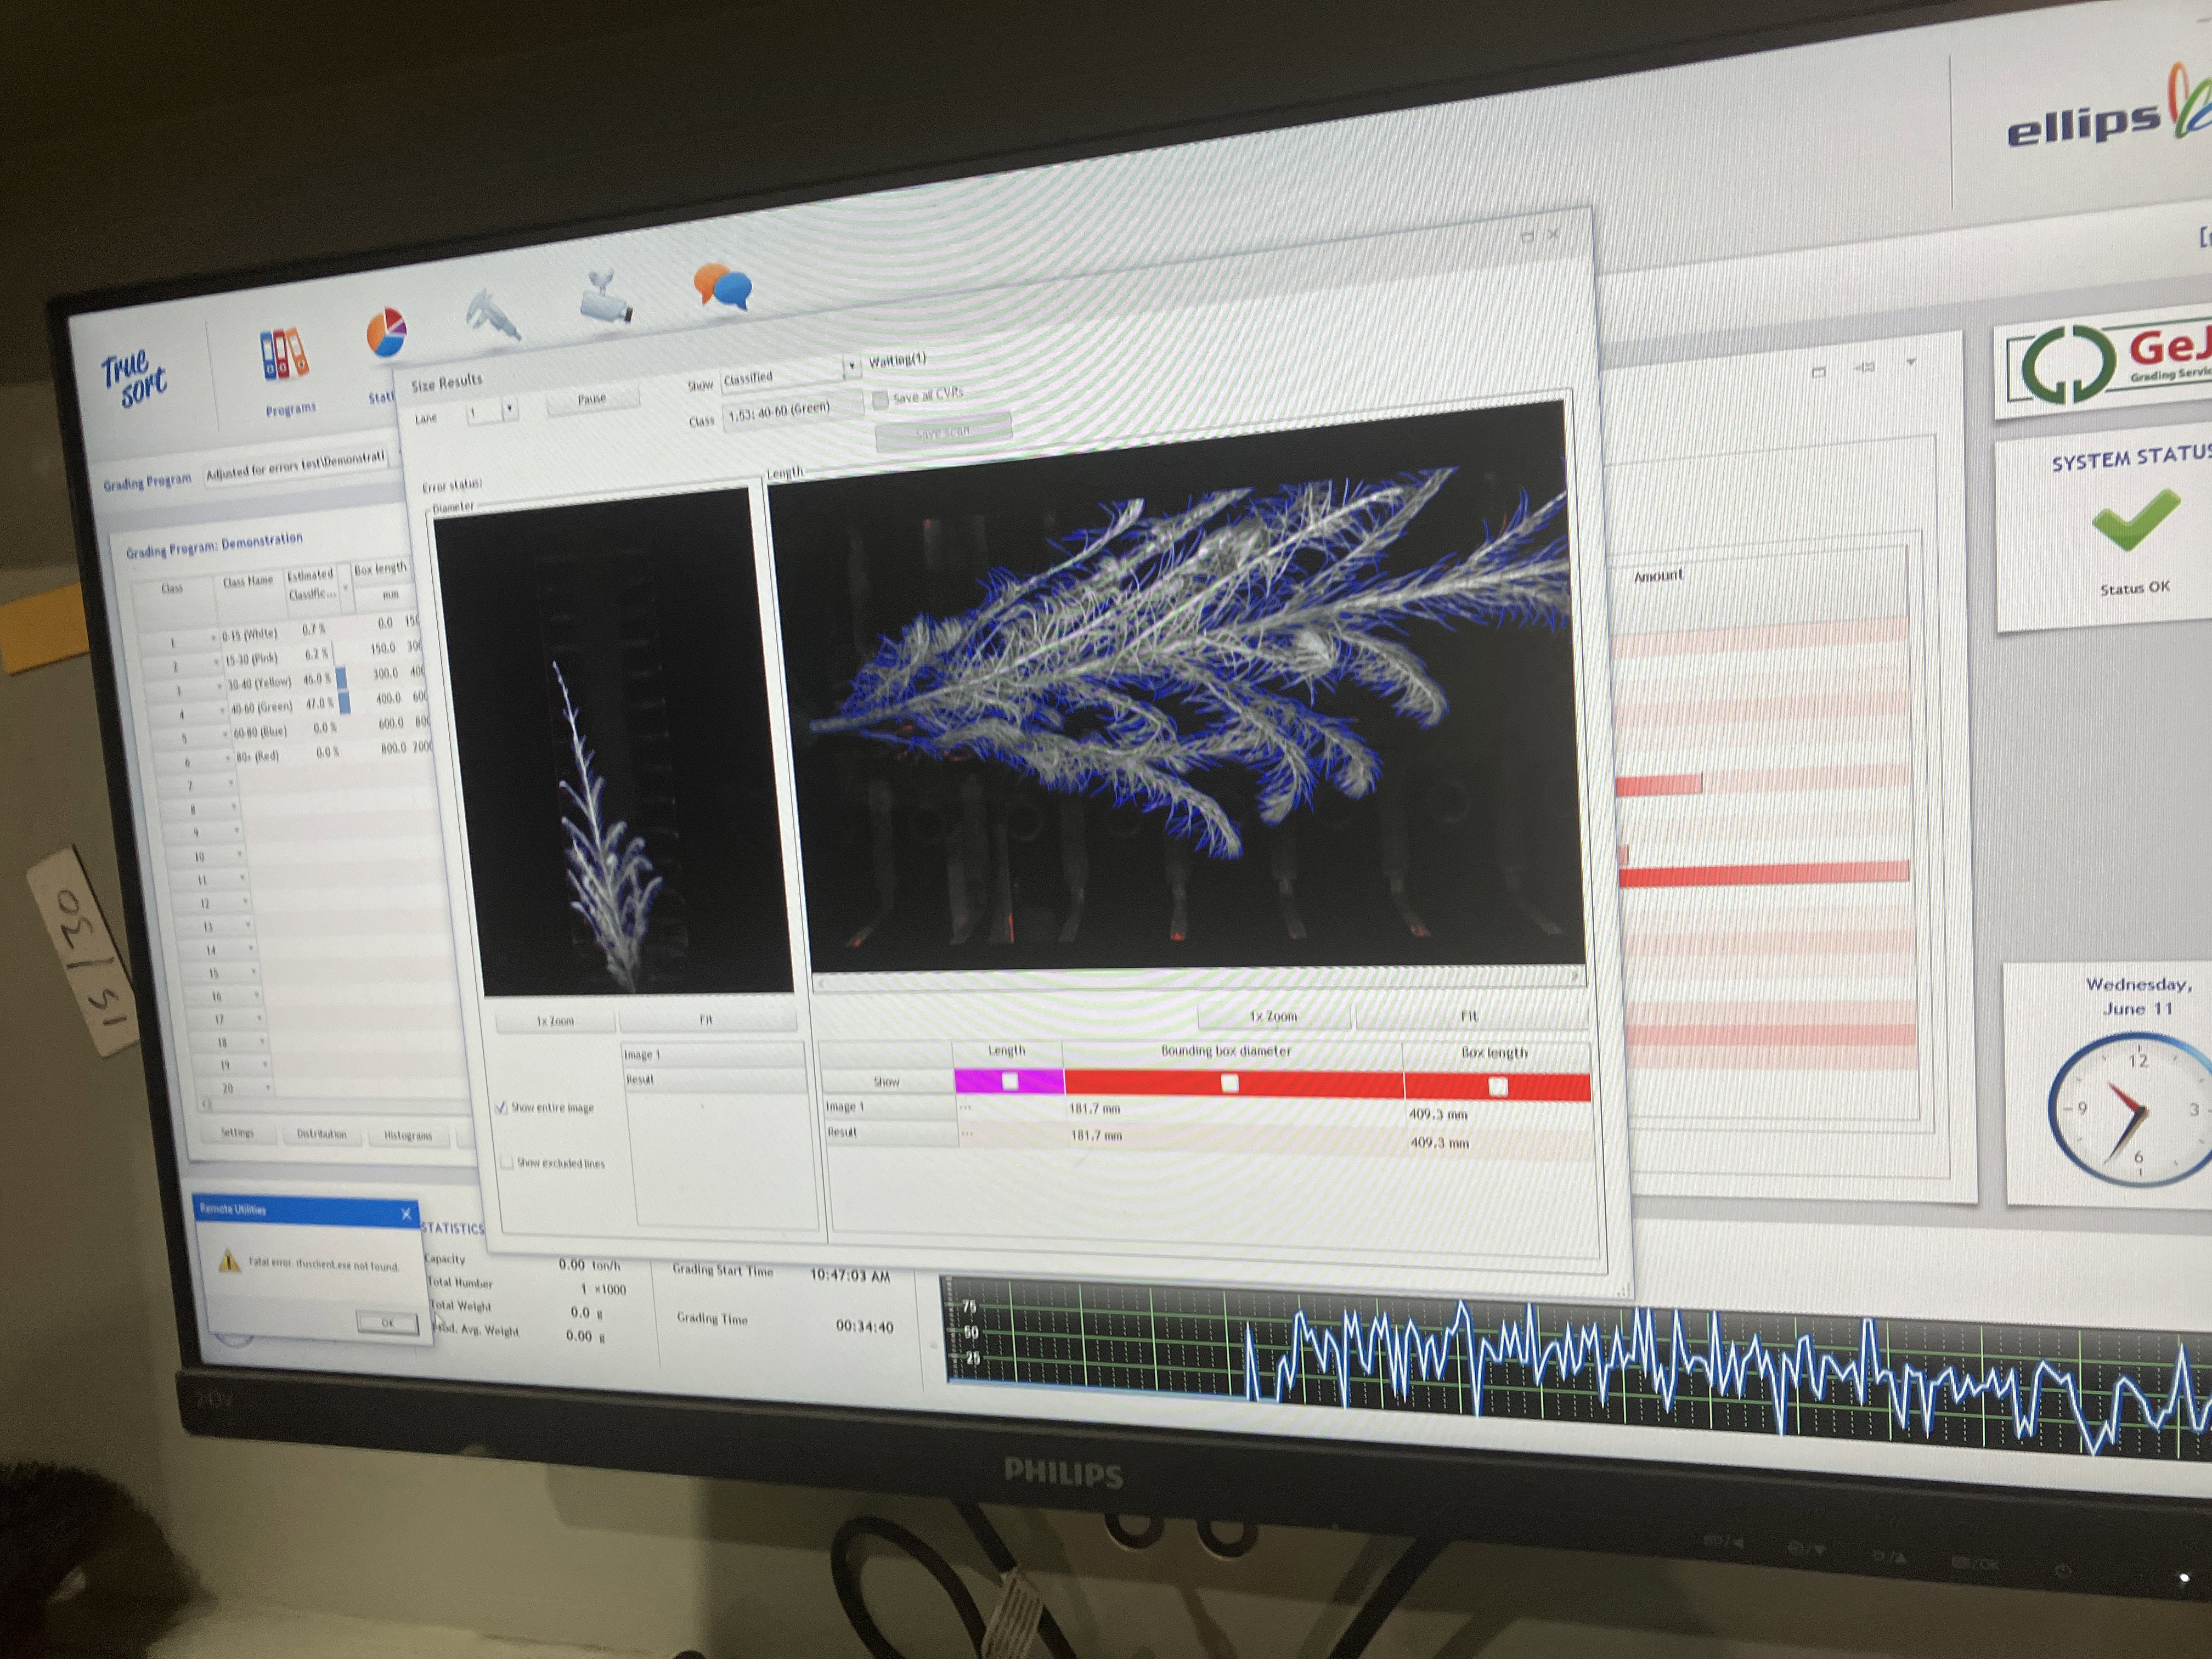Enable Show excluded lines checkbox

pyautogui.click(x=507, y=1162)
